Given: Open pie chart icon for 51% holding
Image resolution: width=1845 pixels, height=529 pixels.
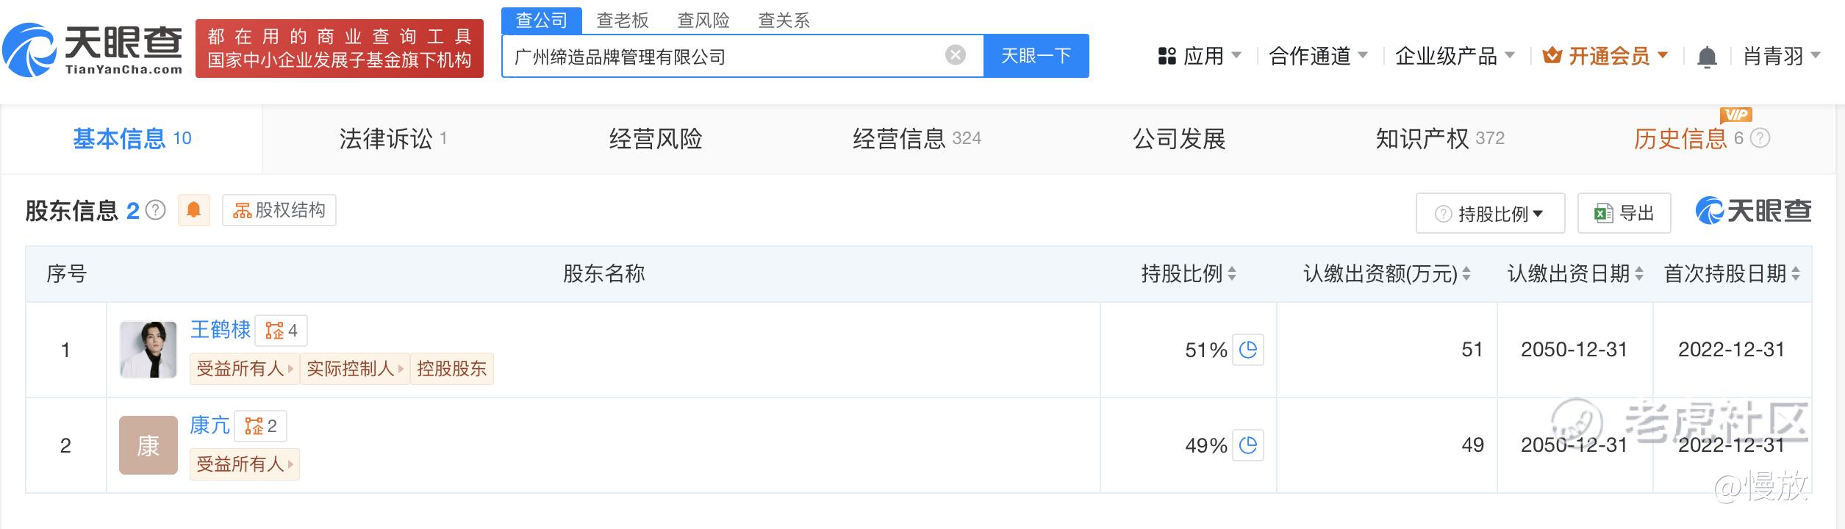Looking at the screenshot, I should (x=1248, y=350).
